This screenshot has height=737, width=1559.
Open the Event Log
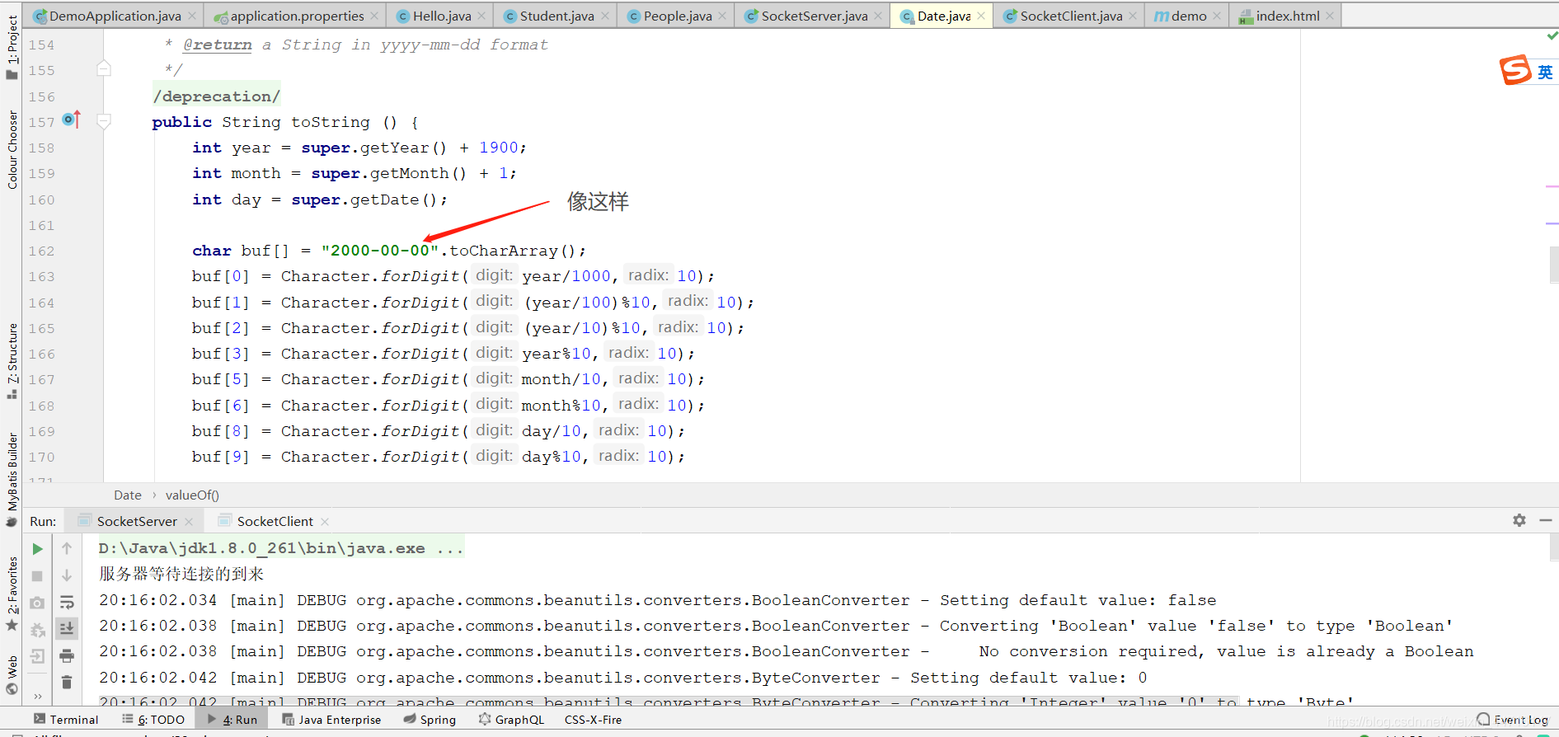pyautogui.click(x=1512, y=720)
